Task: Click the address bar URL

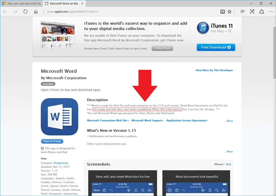Action: coord(73,12)
